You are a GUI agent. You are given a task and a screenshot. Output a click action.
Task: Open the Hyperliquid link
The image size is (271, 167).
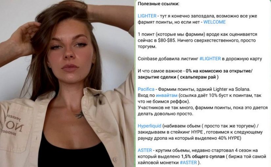[149, 126]
